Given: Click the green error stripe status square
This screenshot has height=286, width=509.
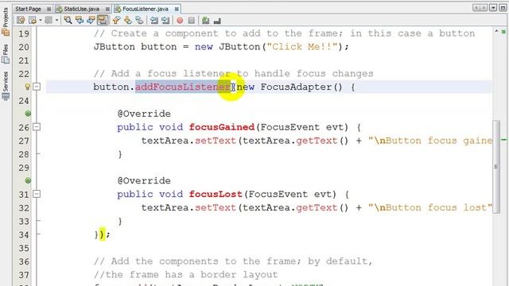Looking at the screenshot, I should tap(503, 32).
